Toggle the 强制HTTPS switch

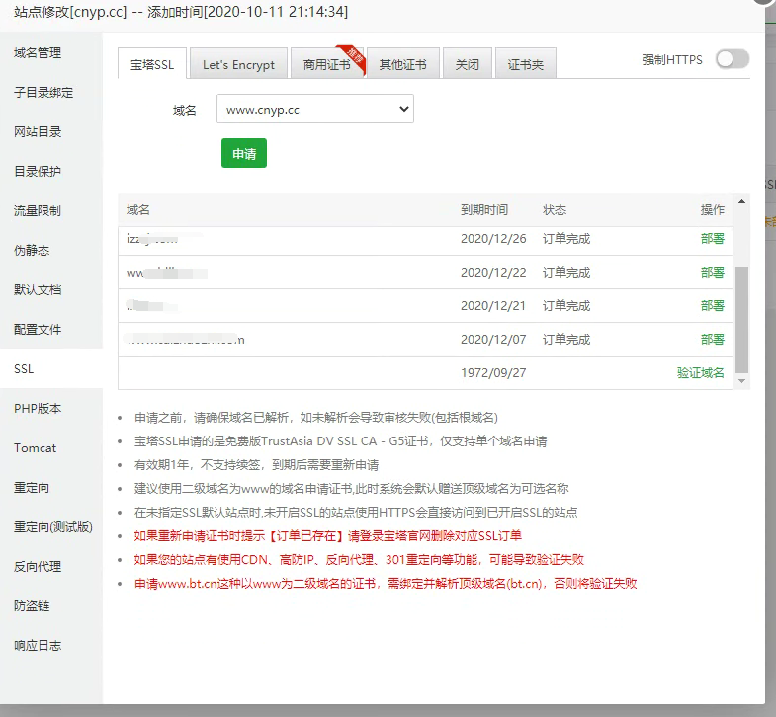pyautogui.click(x=732, y=60)
